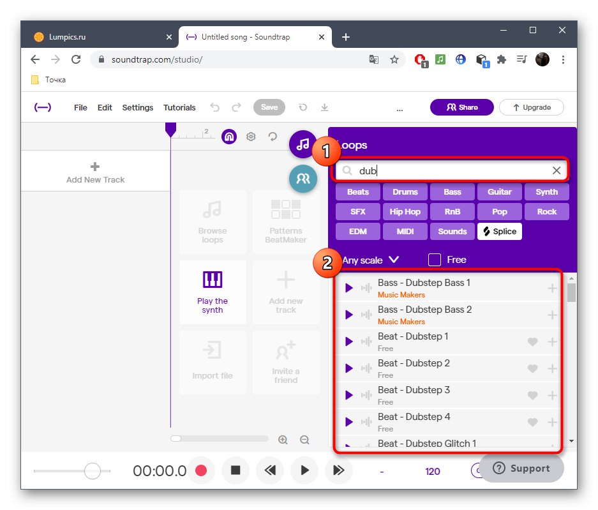Rewind to the beginning

pyautogui.click(x=270, y=470)
